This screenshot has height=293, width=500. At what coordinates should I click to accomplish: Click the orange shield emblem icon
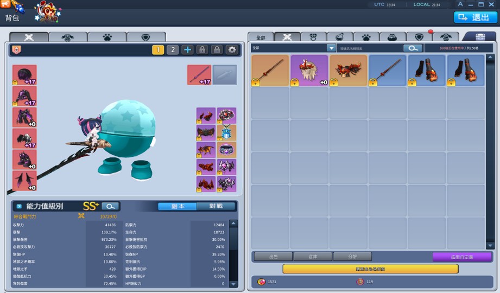[x=17, y=50]
